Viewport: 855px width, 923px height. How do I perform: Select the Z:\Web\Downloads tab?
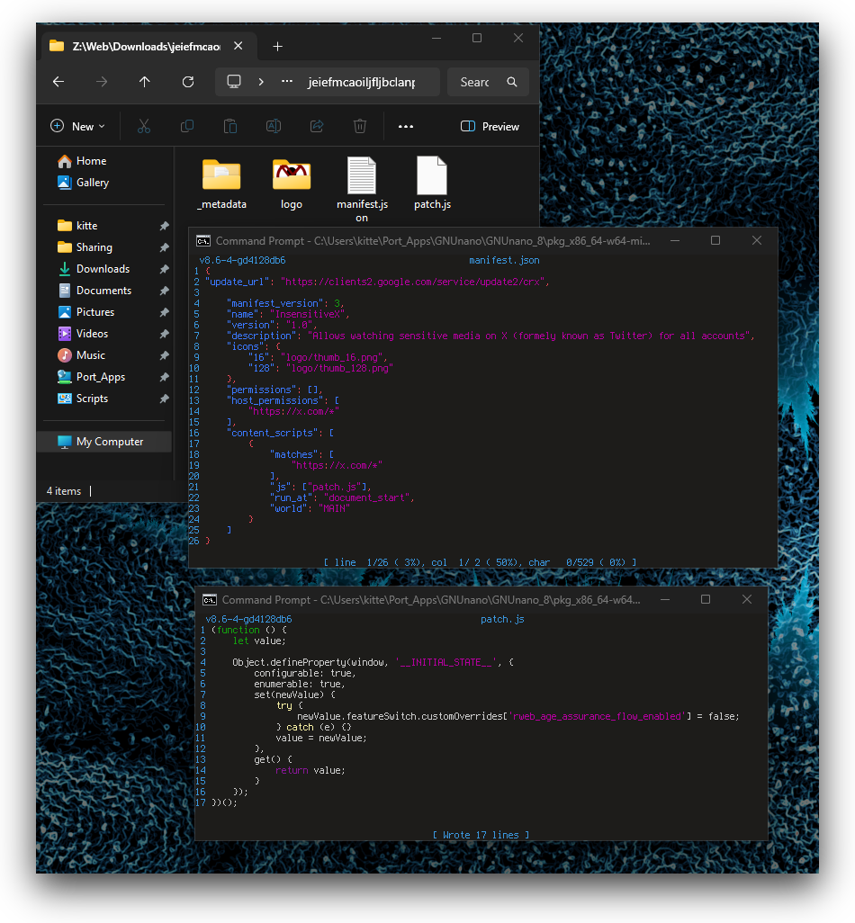[146, 47]
